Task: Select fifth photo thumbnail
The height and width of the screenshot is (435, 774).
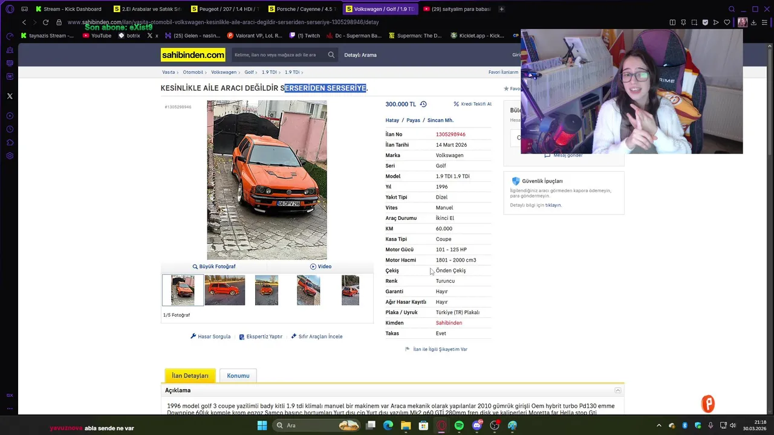Action: point(350,290)
